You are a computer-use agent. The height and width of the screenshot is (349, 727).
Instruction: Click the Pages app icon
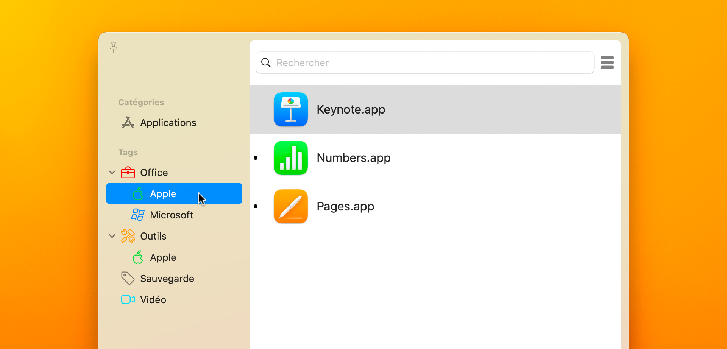[x=291, y=206]
